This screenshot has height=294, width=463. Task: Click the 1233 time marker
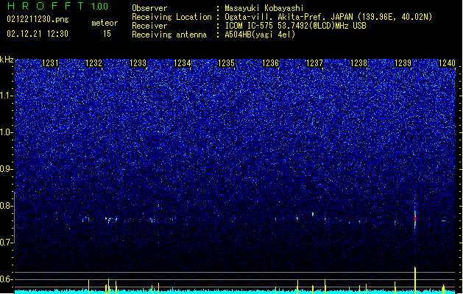pos(138,63)
